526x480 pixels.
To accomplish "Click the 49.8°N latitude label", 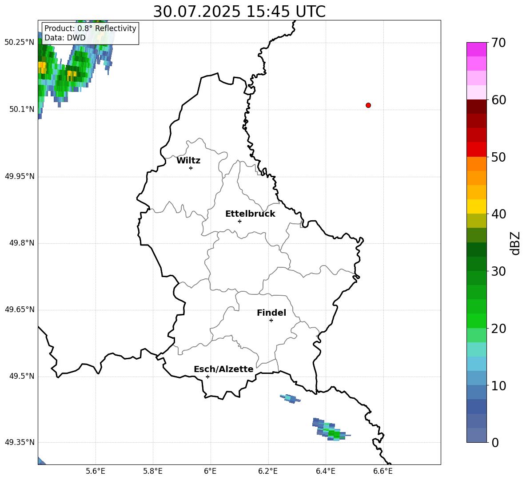I will [22, 243].
